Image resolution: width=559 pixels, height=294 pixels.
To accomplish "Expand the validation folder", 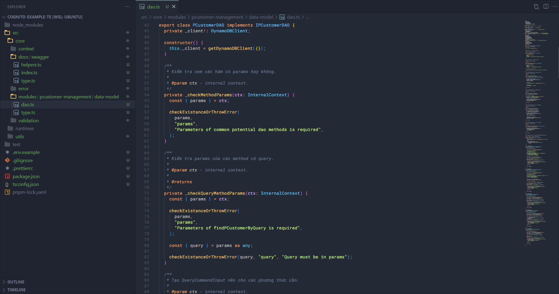I will coord(28,120).
